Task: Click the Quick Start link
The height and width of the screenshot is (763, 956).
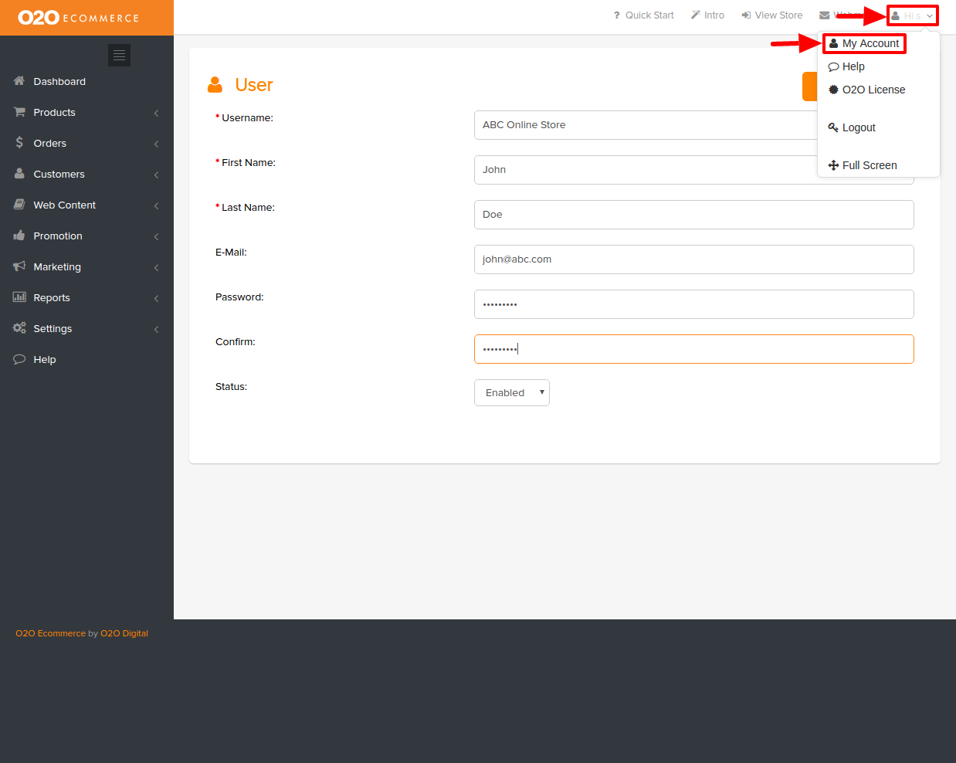Action: (643, 15)
